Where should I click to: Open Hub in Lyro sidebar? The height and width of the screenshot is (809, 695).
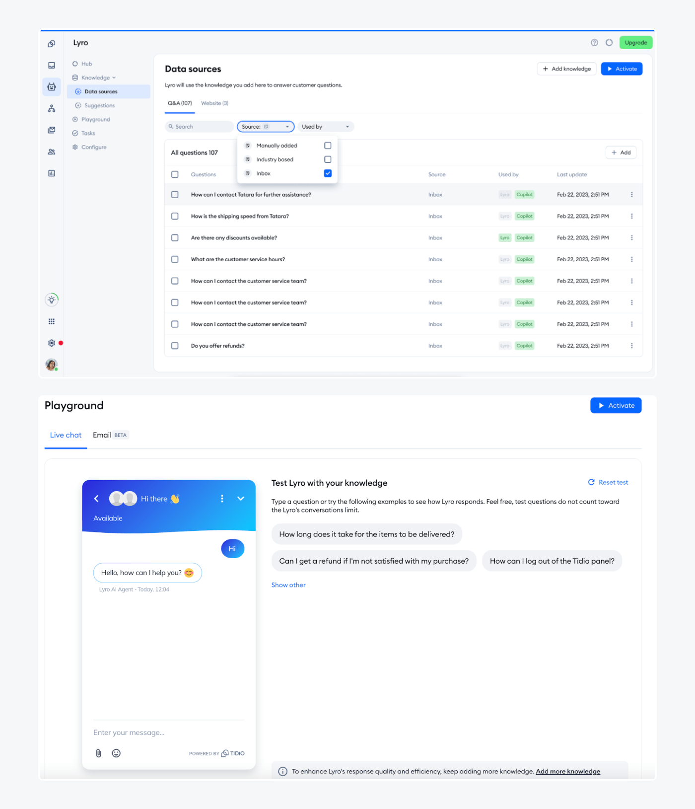click(x=87, y=64)
